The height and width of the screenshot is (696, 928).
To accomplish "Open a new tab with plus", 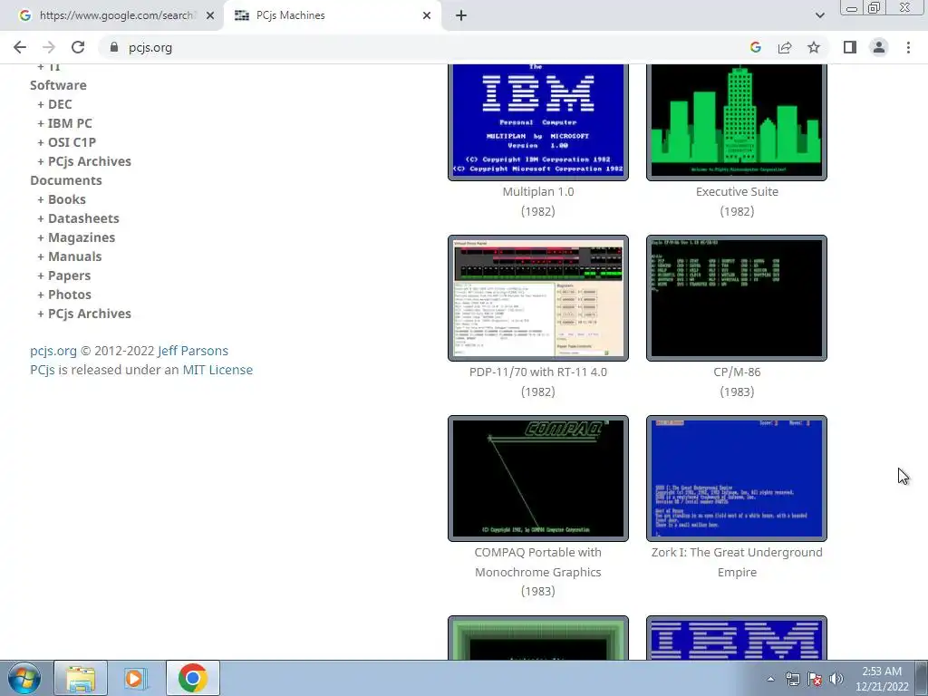I will (x=461, y=15).
